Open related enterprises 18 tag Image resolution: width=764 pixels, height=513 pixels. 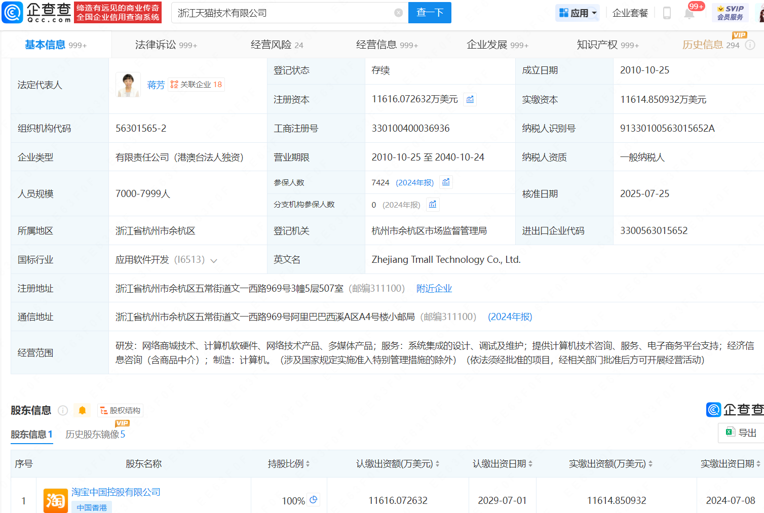pos(196,85)
